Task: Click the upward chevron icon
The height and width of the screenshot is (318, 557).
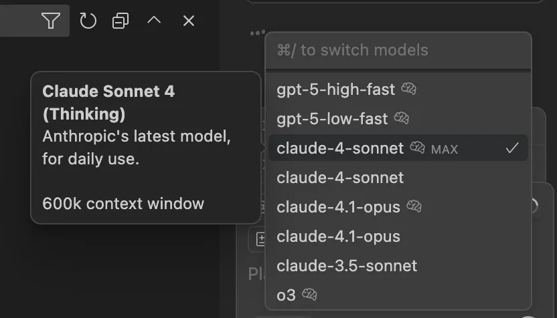Action: pos(154,21)
